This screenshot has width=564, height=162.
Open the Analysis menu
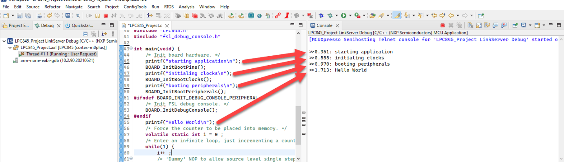[x=186, y=7]
